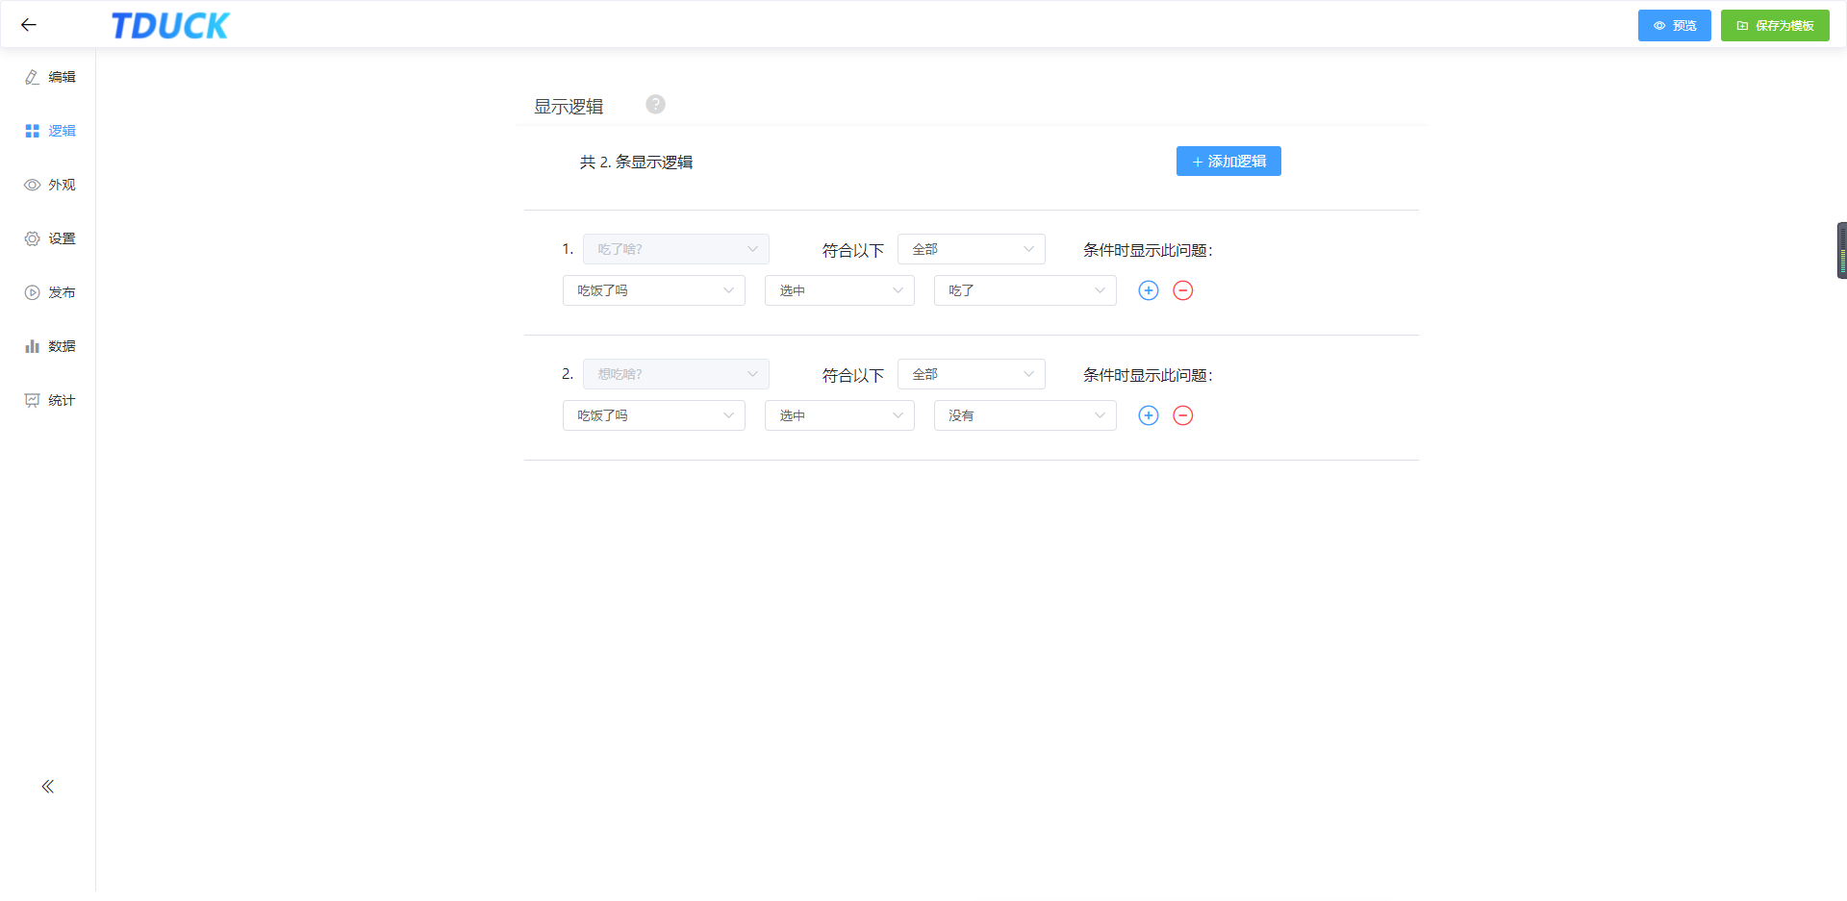Image resolution: width=1847 pixels, height=901 pixels.
Task: Open the 外观 sidebar item
Action: click(x=50, y=185)
